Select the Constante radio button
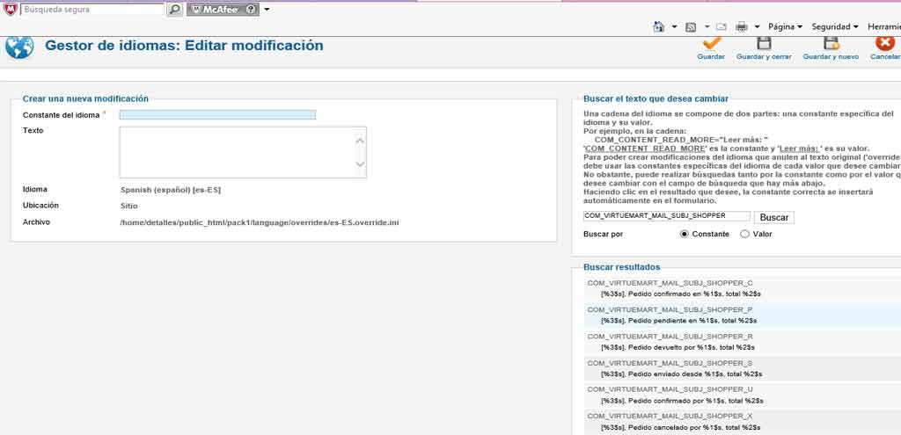Screen dimensions: 901x435 click(684, 234)
